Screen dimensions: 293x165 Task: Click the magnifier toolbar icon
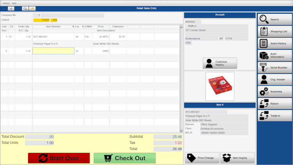coord(25,9)
